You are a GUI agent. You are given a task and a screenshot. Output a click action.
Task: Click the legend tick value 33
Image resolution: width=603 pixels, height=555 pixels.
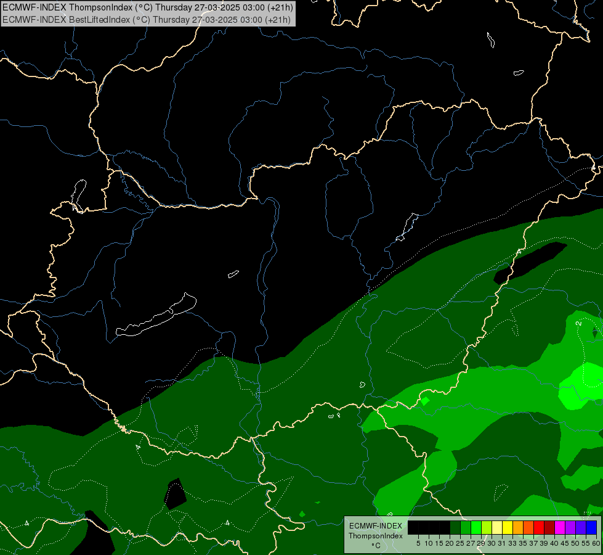[x=512, y=543]
